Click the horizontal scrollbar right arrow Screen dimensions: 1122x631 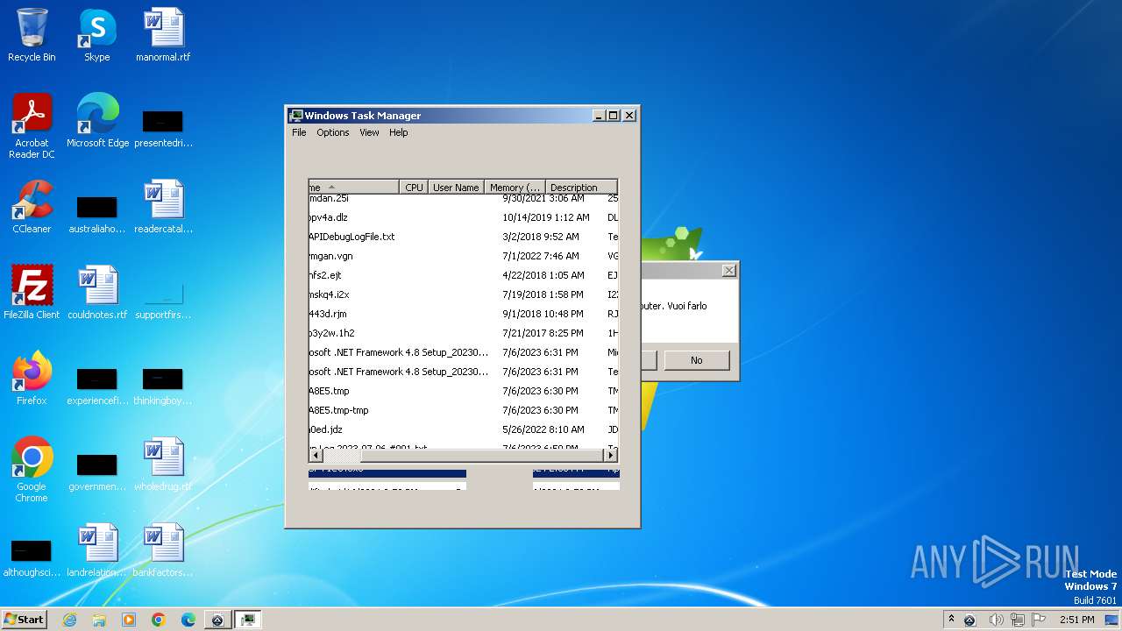tap(611, 455)
